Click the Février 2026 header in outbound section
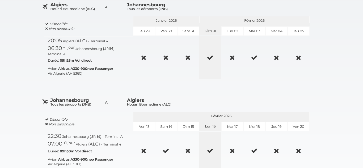363x168 pixels. coord(254,21)
